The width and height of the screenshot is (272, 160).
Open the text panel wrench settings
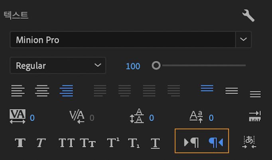248,16
